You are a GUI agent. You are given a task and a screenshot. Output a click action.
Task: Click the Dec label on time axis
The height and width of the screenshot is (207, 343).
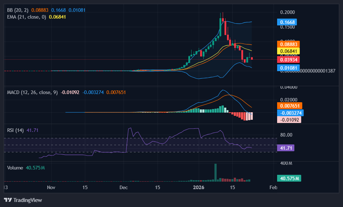tap(124, 187)
